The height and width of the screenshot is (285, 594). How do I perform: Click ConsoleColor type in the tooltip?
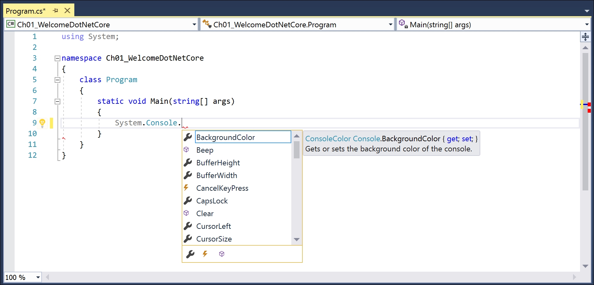tap(328, 139)
